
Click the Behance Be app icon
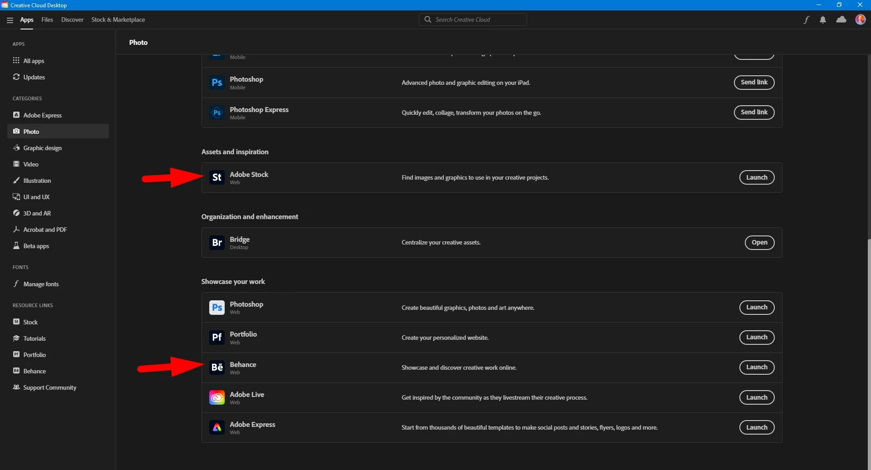(x=217, y=367)
